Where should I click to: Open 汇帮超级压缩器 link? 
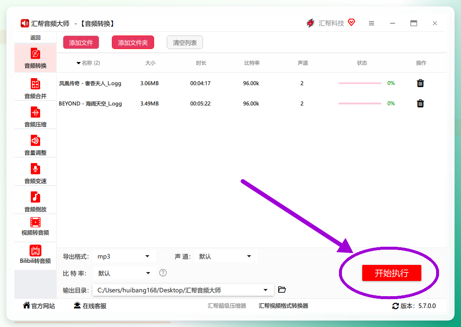[x=227, y=306]
